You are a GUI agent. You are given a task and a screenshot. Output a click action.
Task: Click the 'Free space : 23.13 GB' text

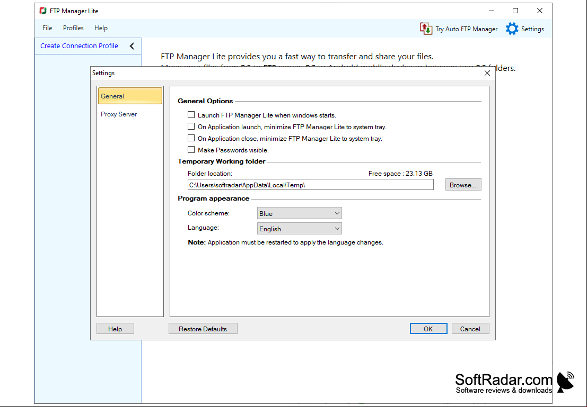[400, 174]
